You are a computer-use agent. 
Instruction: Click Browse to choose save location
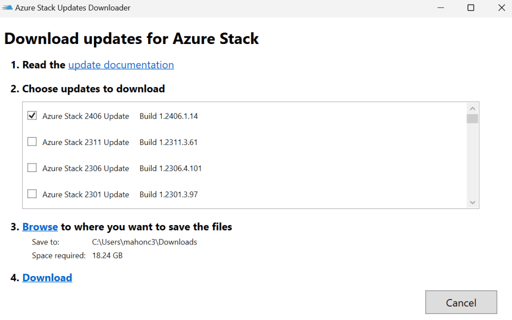click(x=40, y=227)
